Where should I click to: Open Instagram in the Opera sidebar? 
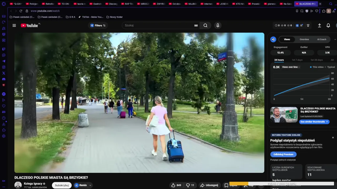point(4,67)
